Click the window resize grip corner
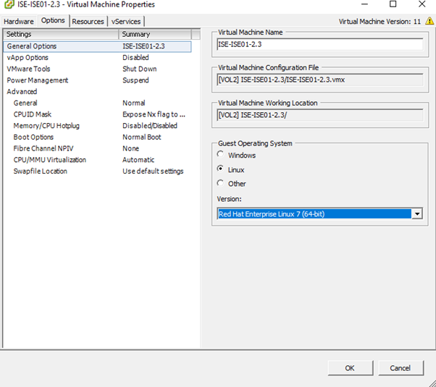This screenshot has height=387, width=436. point(432,383)
